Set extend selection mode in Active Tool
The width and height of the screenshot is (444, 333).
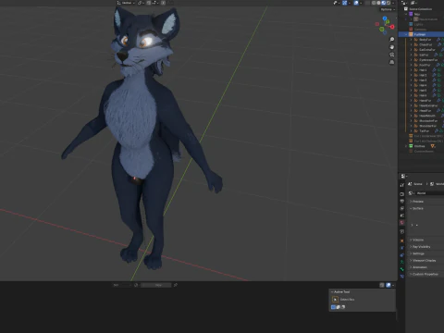339,307
